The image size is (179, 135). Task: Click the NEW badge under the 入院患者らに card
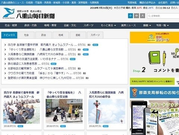tap(106, 126)
